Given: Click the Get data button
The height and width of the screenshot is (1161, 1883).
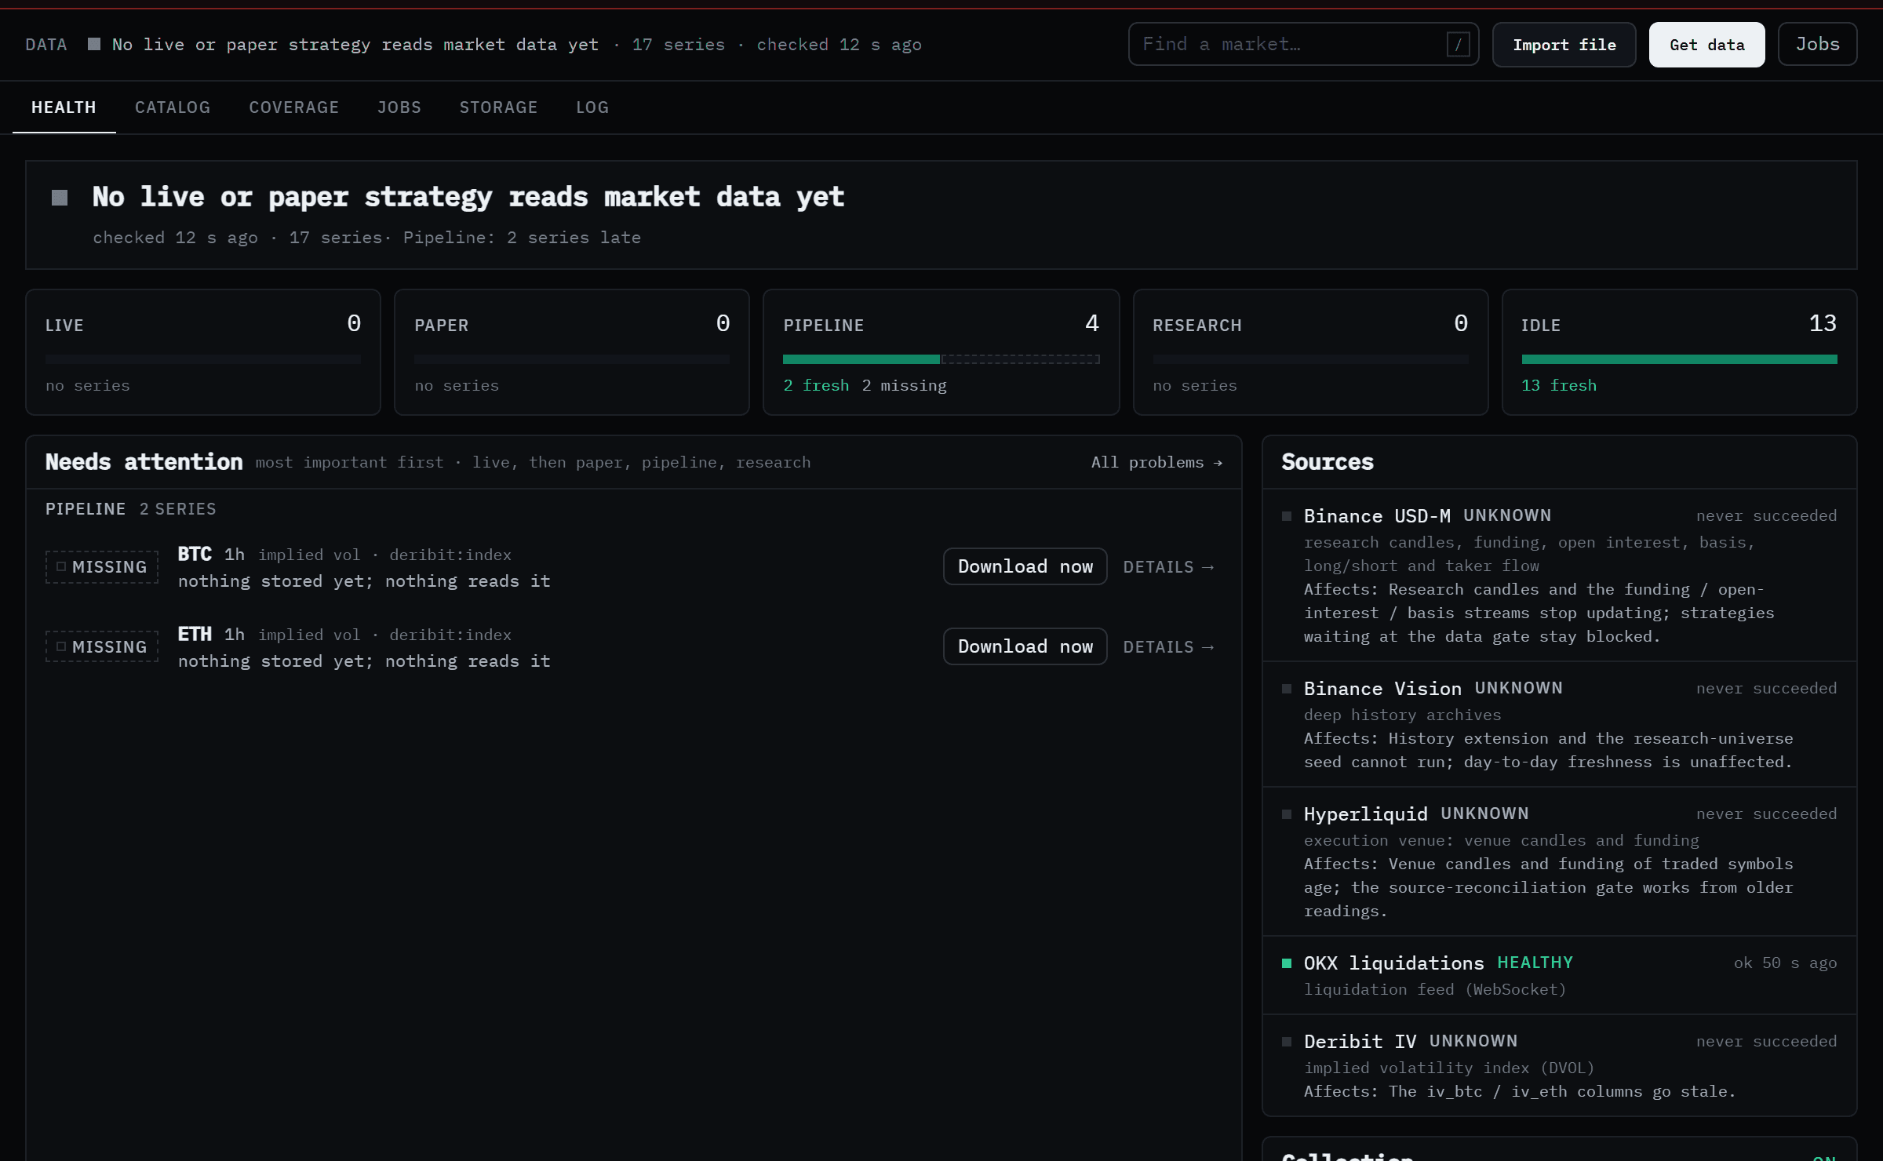Looking at the screenshot, I should click(1706, 45).
